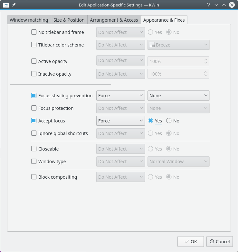Go to the Arrangement & Access tab

114,20
